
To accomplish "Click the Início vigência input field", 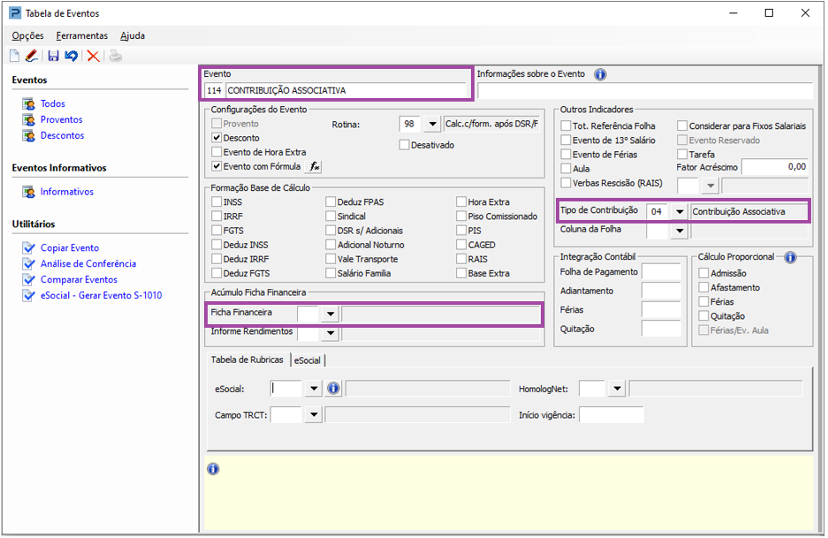I will tap(612, 415).
